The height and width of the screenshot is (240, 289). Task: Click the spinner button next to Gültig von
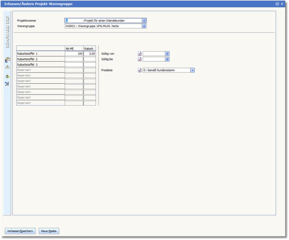167,53
